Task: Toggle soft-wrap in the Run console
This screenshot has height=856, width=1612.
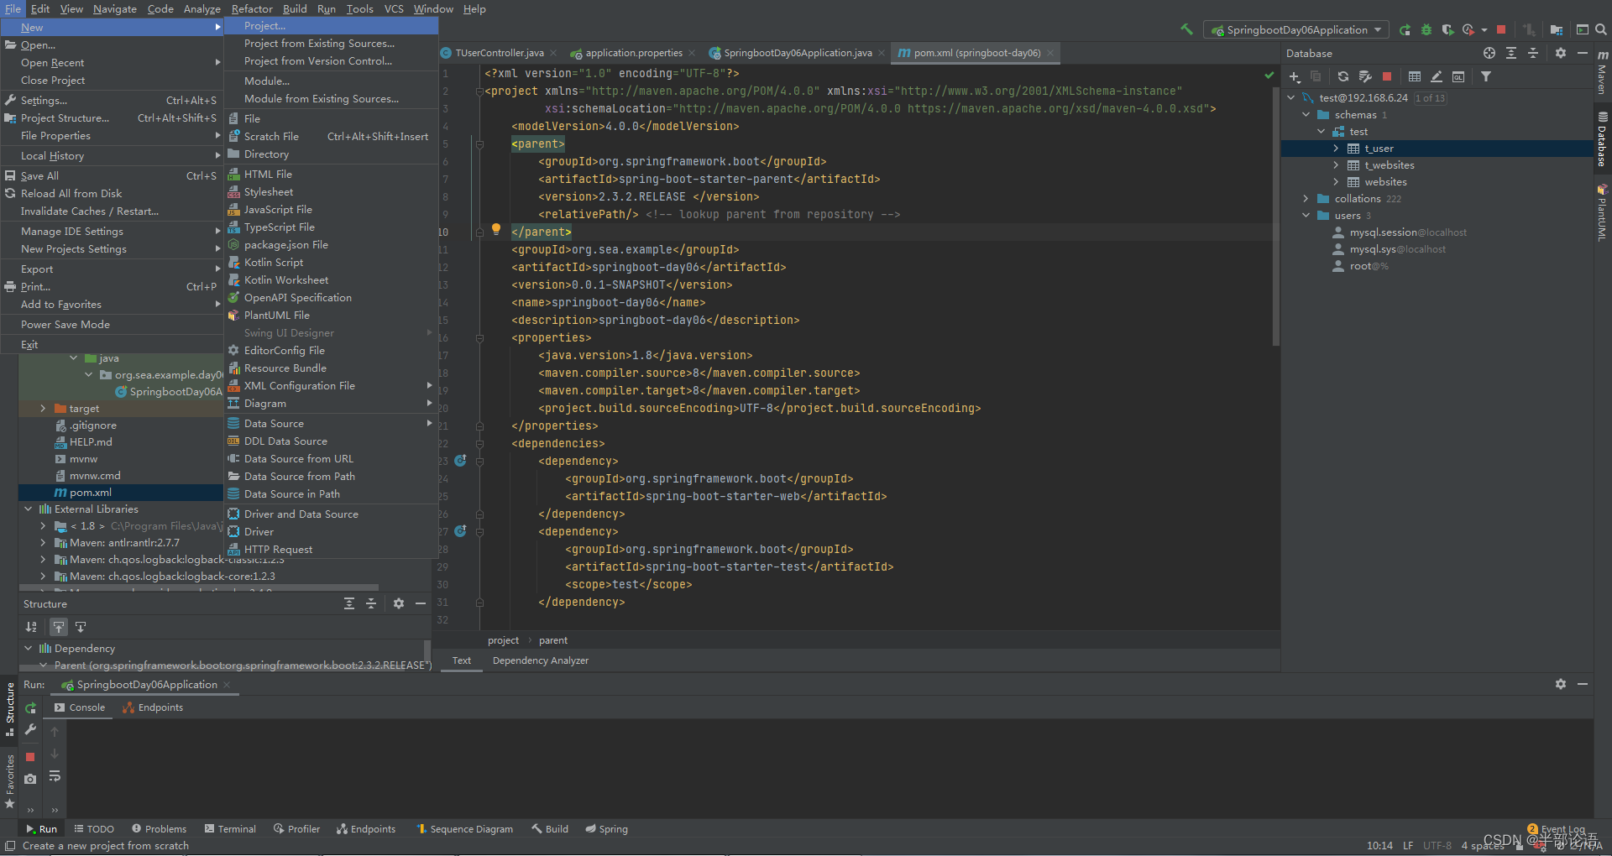Action: click(x=55, y=776)
